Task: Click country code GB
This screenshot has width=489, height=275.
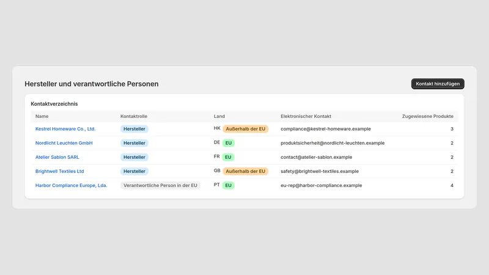Action: tap(217, 170)
